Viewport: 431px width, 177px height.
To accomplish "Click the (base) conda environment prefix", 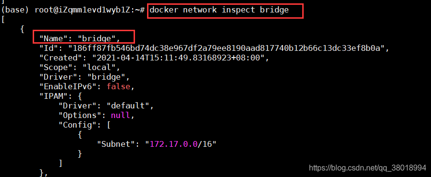I will (x=15, y=11).
